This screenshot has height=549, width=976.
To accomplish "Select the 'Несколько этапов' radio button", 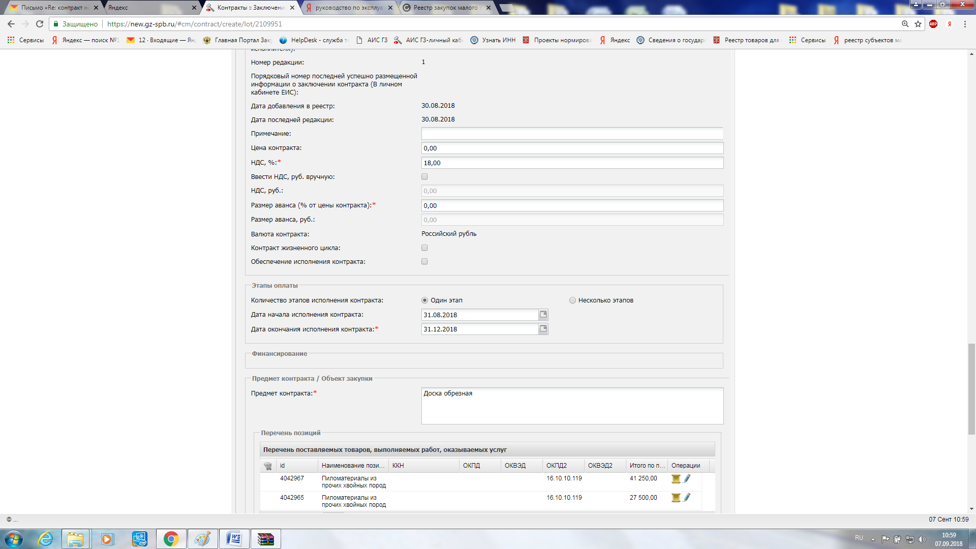I will [572, 300].
